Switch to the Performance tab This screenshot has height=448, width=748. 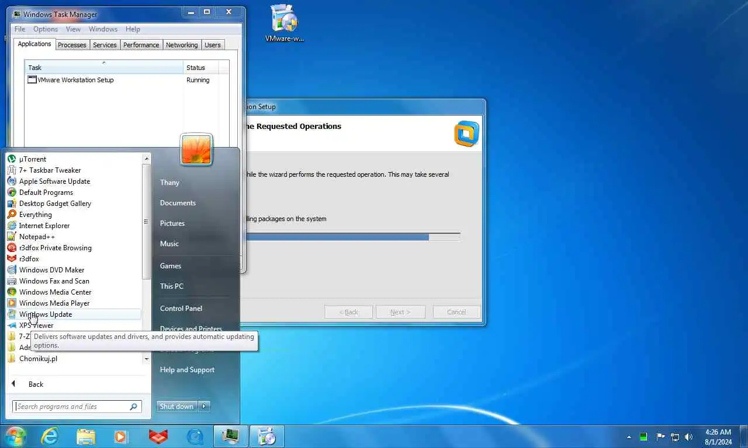click(x=141, y=45)
